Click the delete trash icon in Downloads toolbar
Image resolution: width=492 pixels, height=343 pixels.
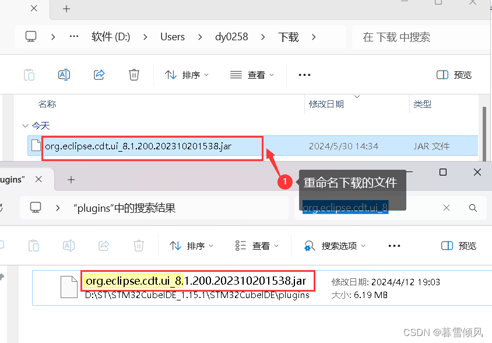[133, 75]
